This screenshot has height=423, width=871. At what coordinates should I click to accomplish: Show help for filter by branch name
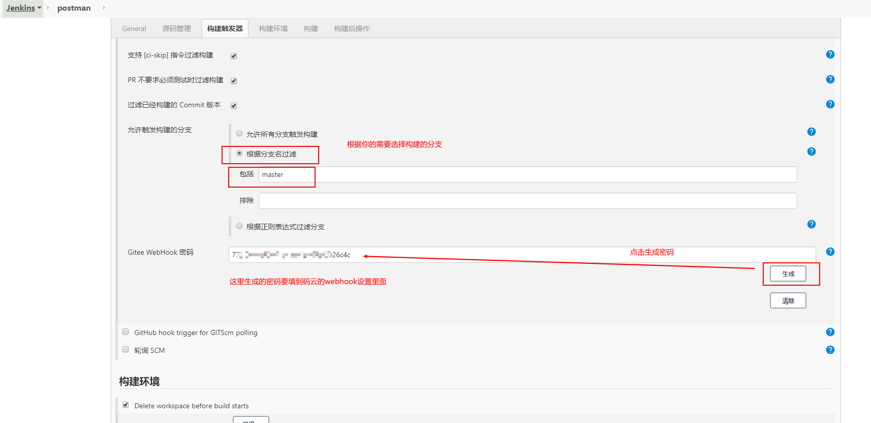811,152
